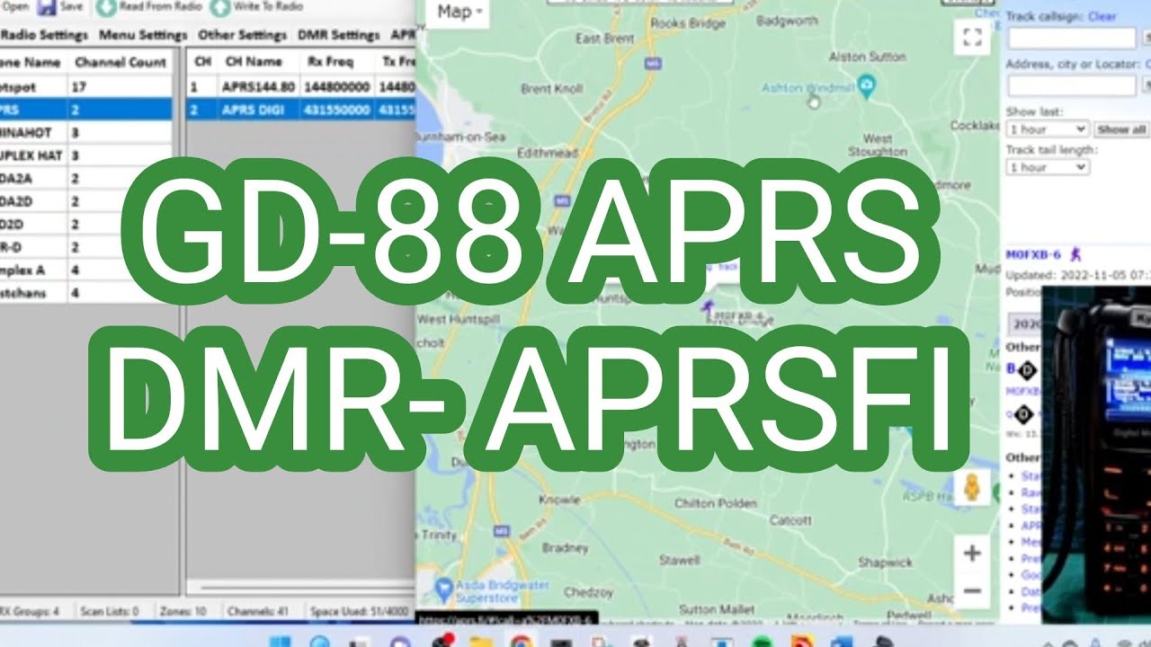Click the Save floppy disk icon
Viewport: 1151px width, 647px height.
(x=47, y=7)
